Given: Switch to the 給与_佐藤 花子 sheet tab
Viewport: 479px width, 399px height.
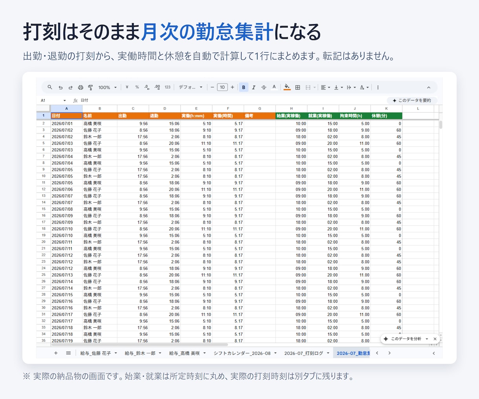Looking at the screenshot, I should pos(95,353).
